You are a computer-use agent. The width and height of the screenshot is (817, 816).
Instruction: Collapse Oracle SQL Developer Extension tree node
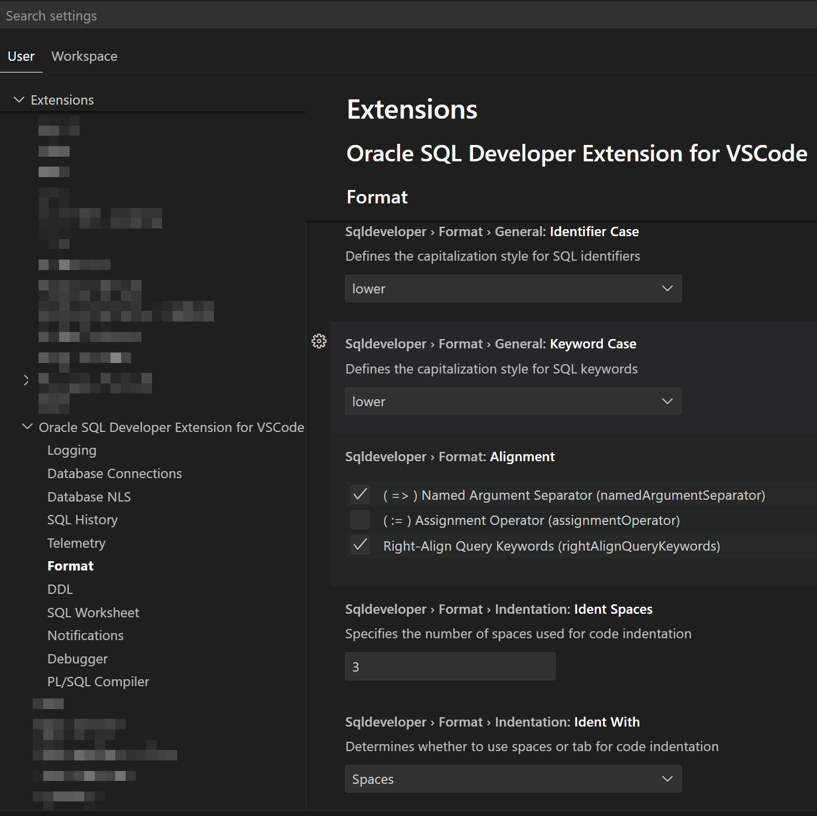click(x=27, y=427)
